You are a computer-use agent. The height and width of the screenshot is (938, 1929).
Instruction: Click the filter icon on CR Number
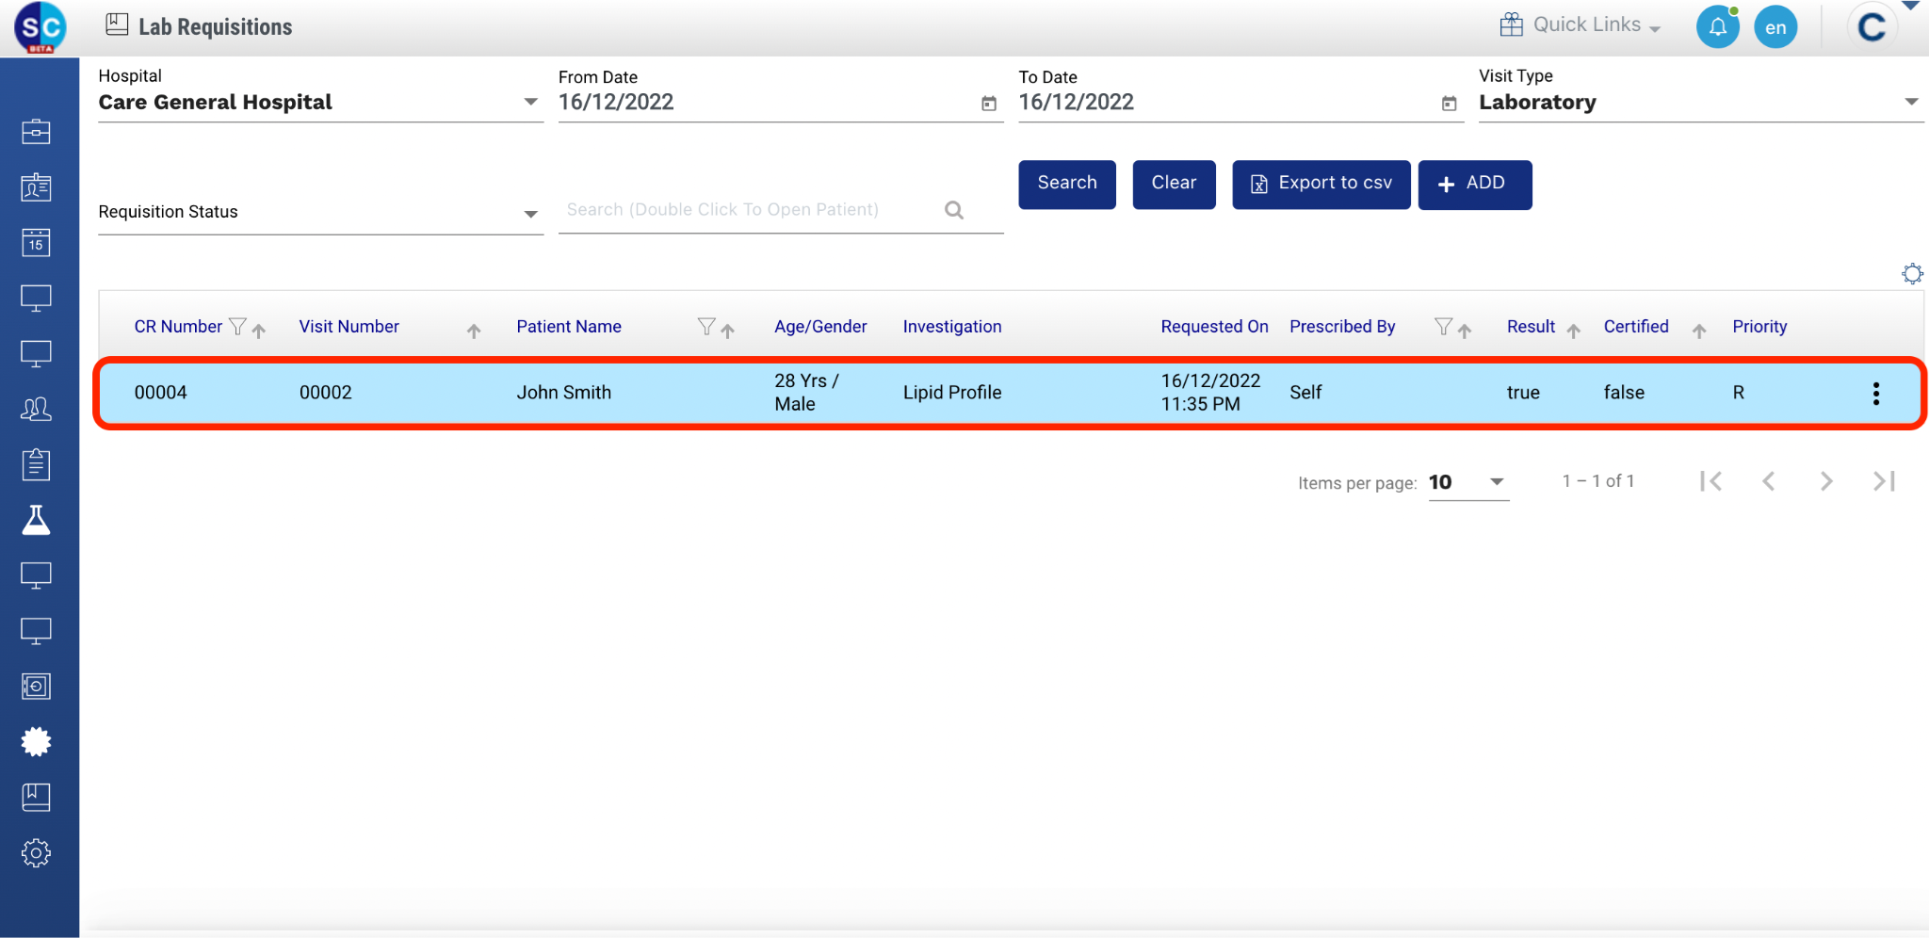click(237, 327)
